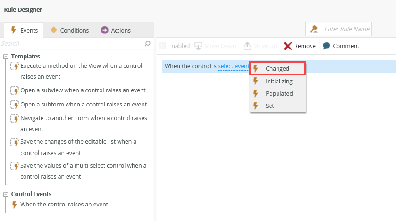Click the Search events text box
Screen dimensions: 396x221
click(71, 43)
